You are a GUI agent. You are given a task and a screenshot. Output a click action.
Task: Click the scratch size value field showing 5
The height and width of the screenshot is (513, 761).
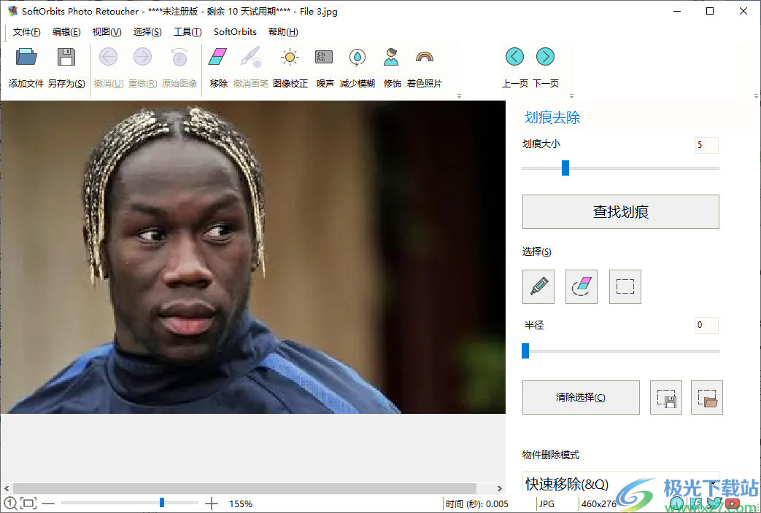706,145
